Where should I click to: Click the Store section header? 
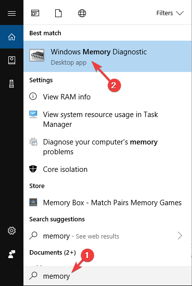(37, 186)
